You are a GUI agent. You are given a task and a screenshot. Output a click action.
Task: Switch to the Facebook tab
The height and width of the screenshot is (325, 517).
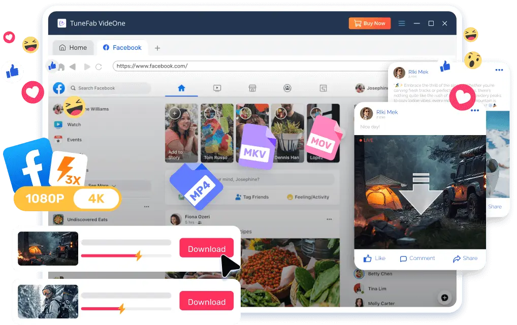[x=122, y=48]
